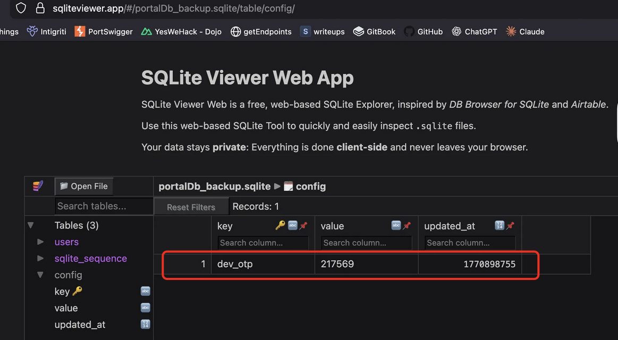Expand the sqlite_sequence table node

(x=40, y=258)
